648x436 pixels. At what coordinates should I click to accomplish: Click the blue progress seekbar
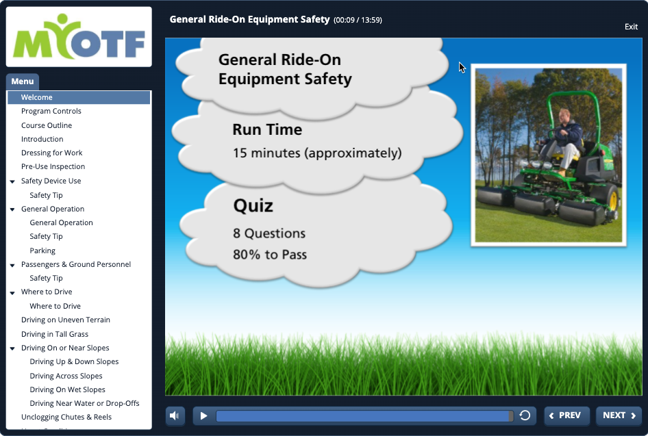[x=364, y=415]
